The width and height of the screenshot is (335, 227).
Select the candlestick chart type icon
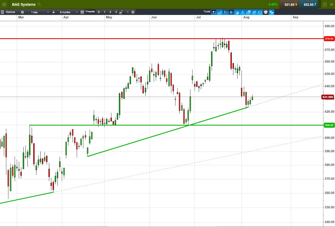(x=243, y=12)
